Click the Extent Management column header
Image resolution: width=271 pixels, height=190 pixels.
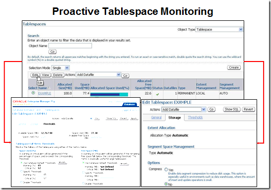[206, 86]
